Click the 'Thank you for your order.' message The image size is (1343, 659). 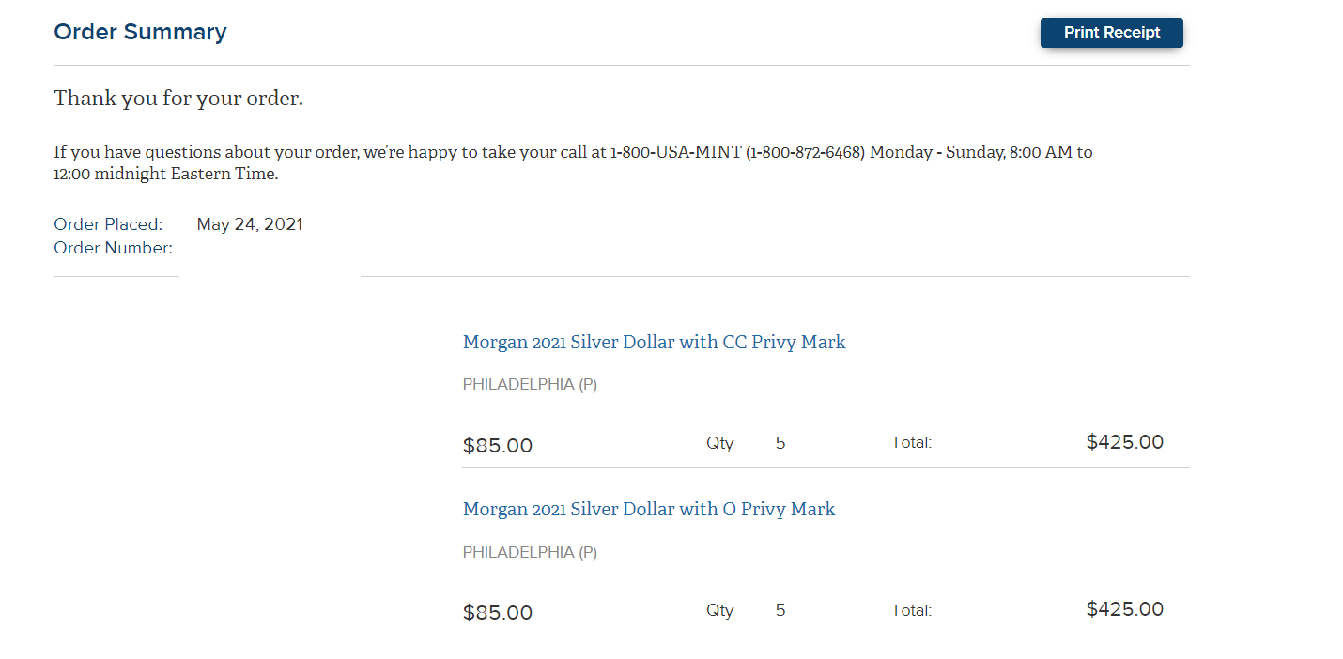(178, 98)
